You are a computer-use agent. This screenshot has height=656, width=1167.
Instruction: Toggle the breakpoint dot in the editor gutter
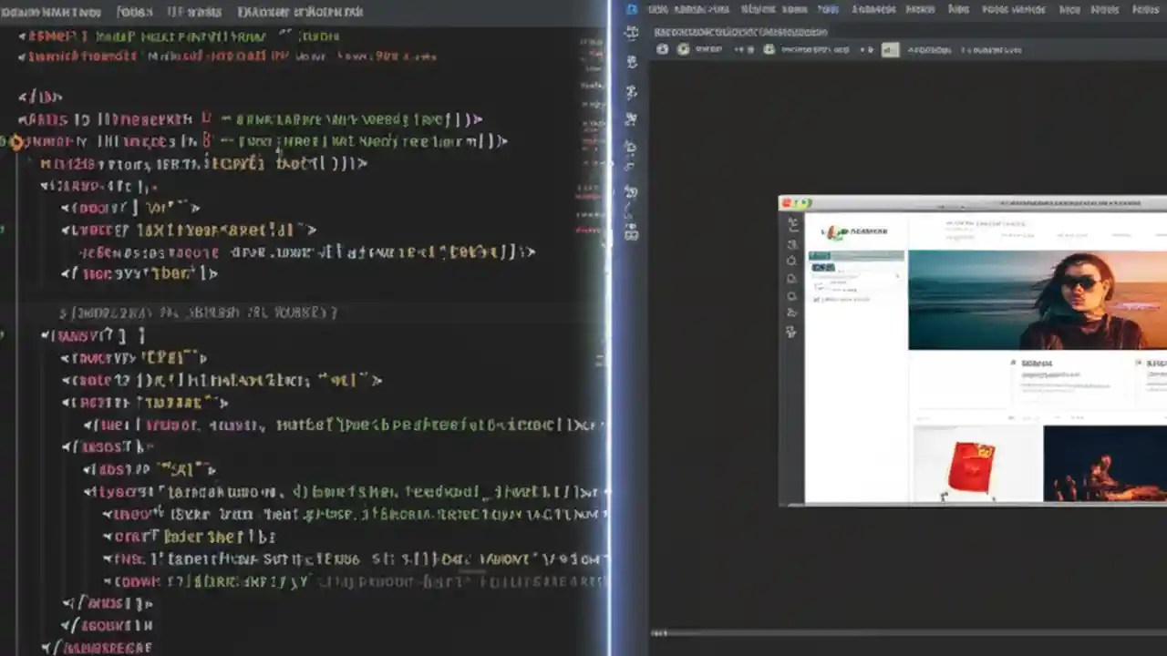click(x=15, y=141)
